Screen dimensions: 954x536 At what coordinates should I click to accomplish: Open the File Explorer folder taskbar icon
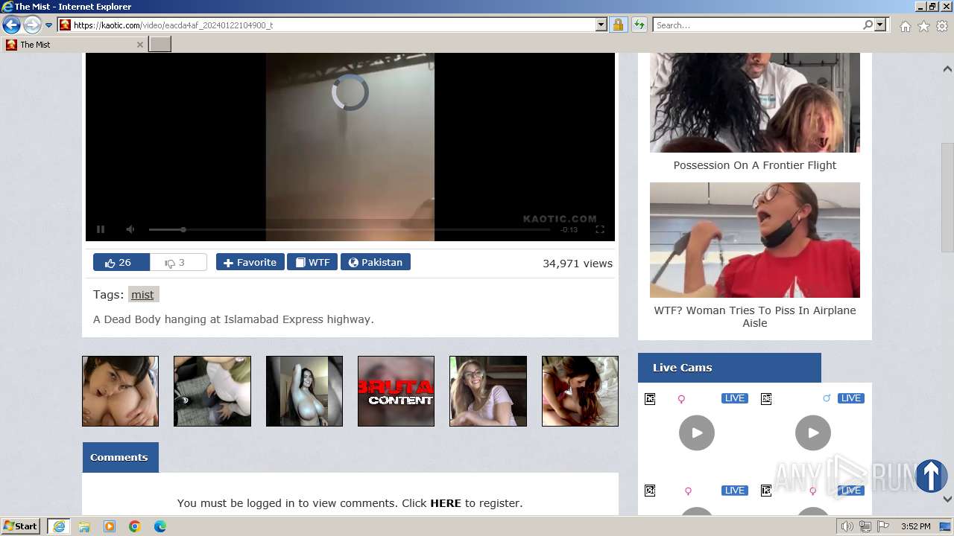tap(84, 526)
